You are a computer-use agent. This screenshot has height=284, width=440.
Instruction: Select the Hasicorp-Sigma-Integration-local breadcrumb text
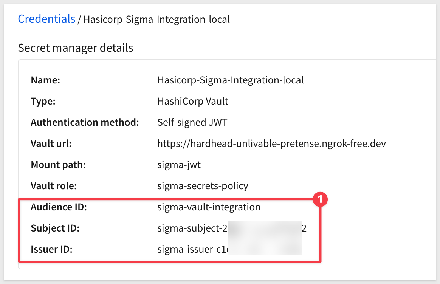(156, 19)
